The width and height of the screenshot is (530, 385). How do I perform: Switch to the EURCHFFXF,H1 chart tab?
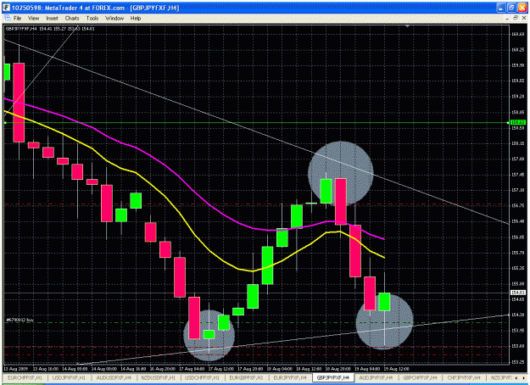[25, 377]
